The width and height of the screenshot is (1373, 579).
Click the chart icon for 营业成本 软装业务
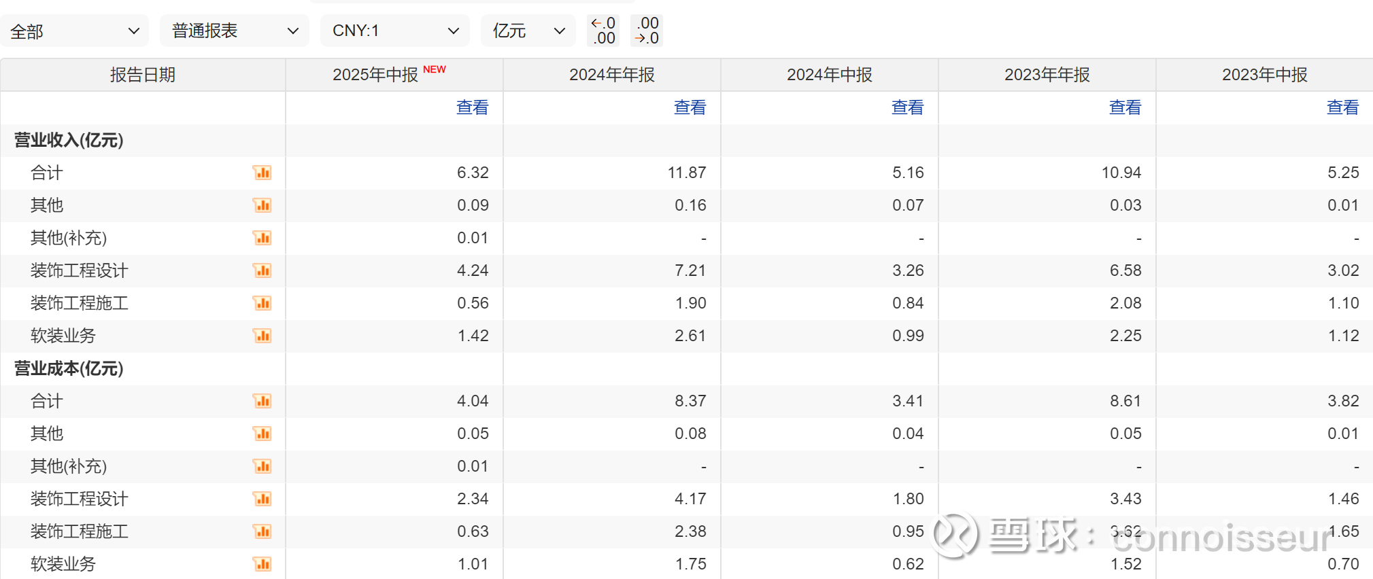point(262,564)
